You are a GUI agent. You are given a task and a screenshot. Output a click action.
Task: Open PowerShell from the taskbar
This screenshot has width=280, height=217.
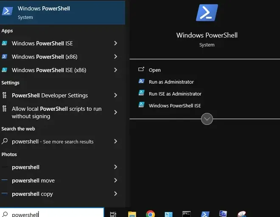click(205, 214)
